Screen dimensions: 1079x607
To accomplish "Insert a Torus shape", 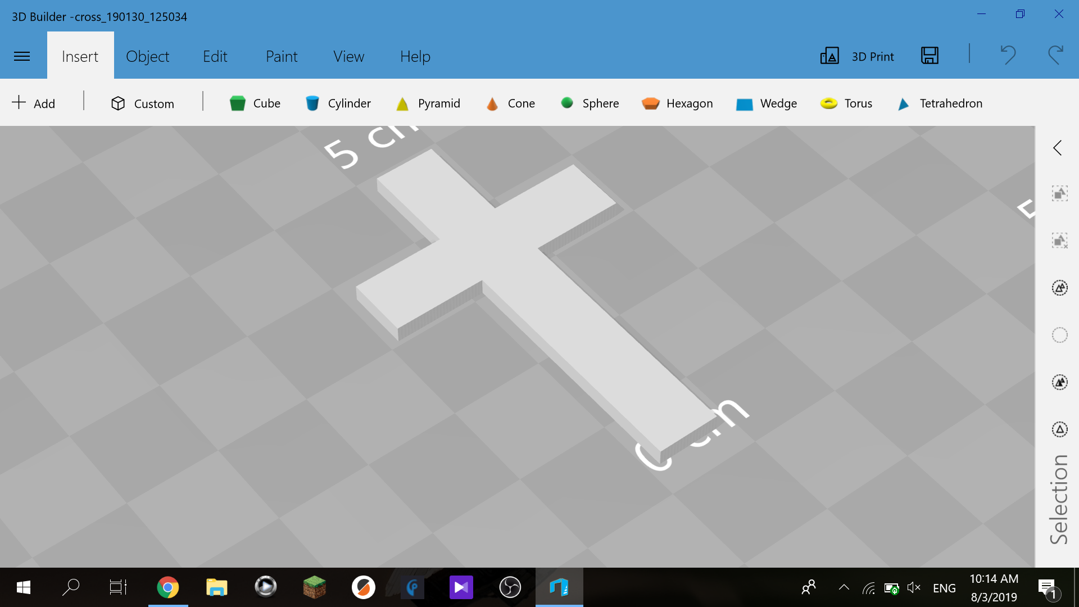I will (x=846, y=103).
